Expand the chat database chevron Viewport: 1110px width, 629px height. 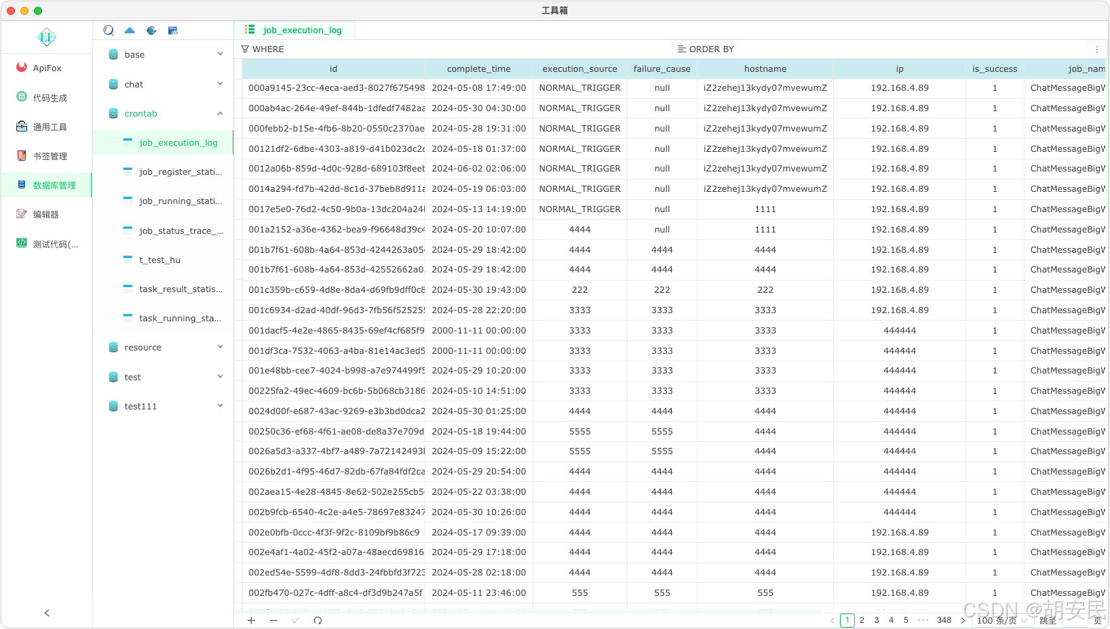point(220,84)
